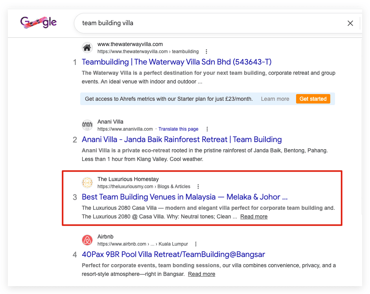Click the Anani Villa favicon

(x=87, y=125)
